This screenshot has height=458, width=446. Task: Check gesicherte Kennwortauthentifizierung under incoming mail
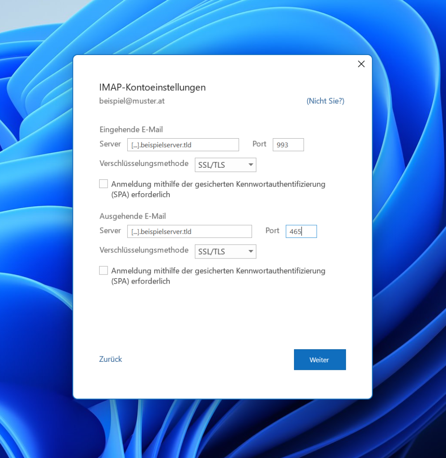(x=103, y=183)
